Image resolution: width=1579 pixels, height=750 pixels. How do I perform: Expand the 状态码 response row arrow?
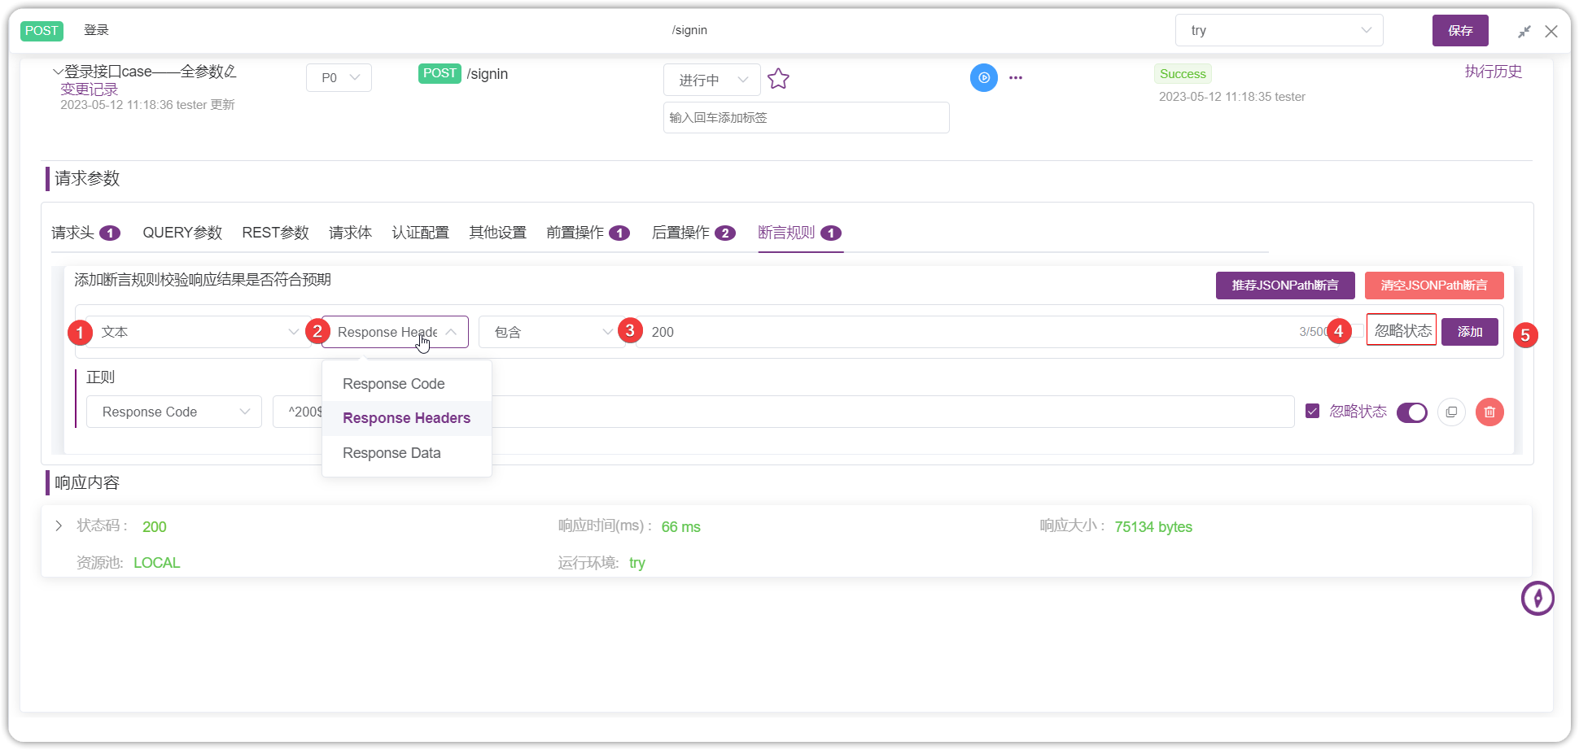click(59, 526)
